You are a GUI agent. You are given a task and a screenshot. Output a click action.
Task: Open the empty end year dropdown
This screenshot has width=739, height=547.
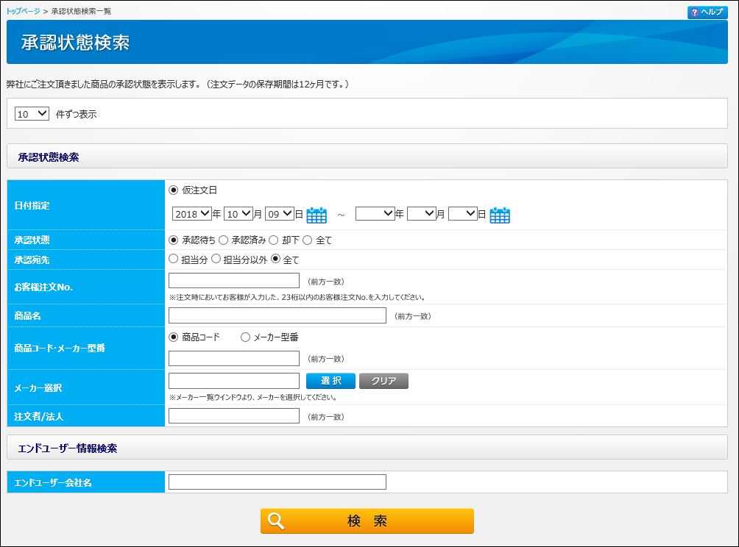coord(375,214)
